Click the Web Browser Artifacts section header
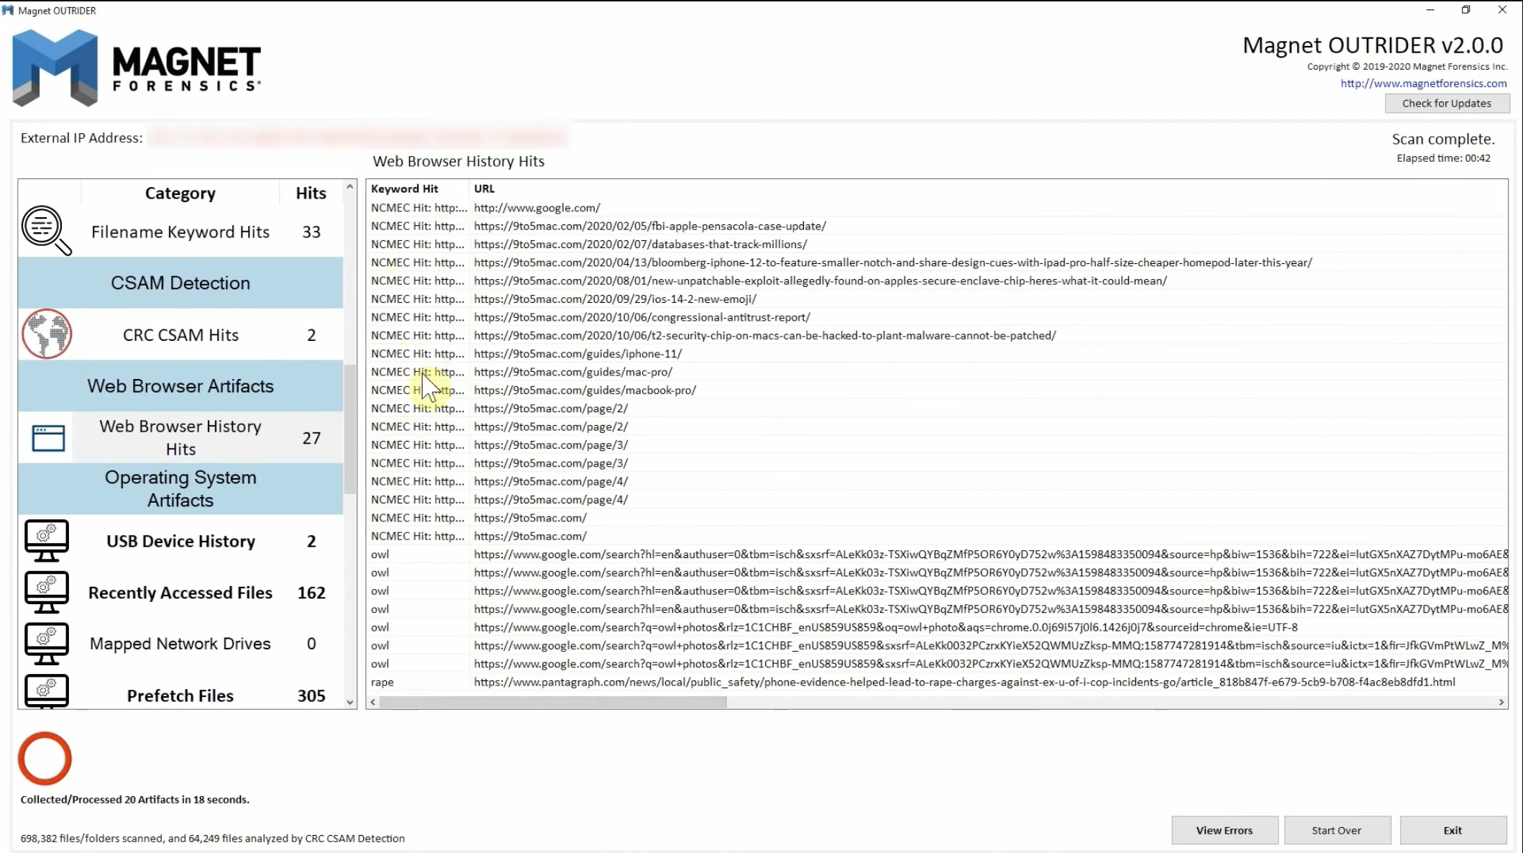This screenshot has height=853, width=1523. pyautogui.click(x=180, y=386)
